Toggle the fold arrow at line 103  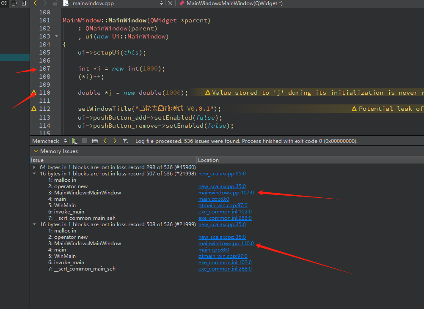(x=57, y=36)
